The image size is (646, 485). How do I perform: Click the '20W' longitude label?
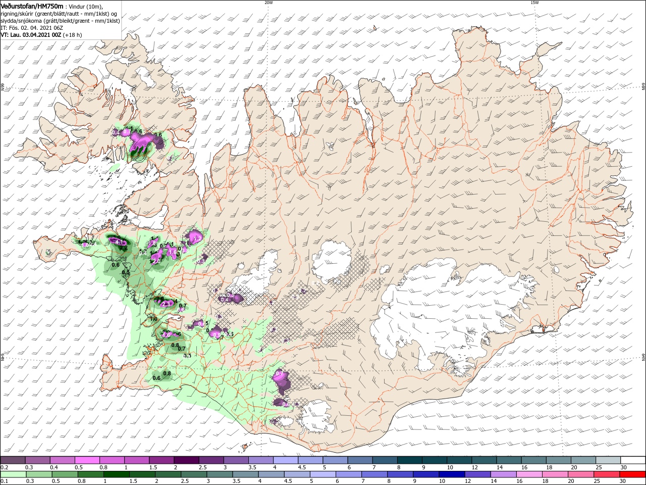coord(268,2)
